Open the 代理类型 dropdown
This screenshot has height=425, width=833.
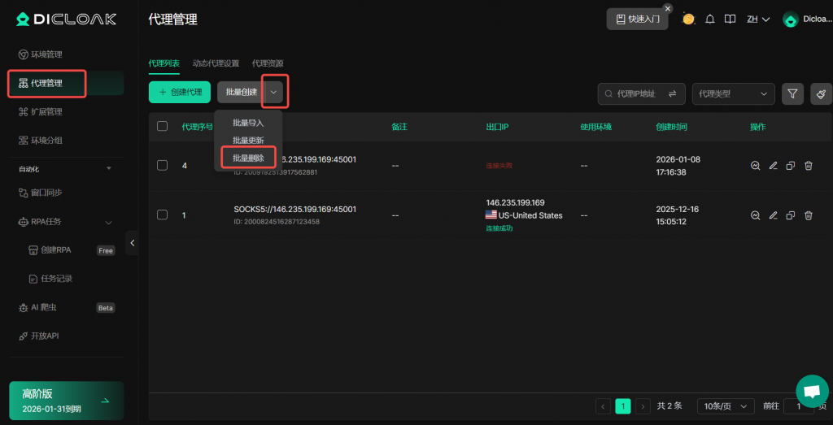[733, 94]
